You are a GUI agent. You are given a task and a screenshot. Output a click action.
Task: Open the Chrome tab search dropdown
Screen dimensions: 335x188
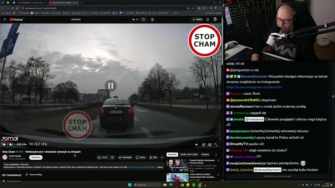point(3,3)
